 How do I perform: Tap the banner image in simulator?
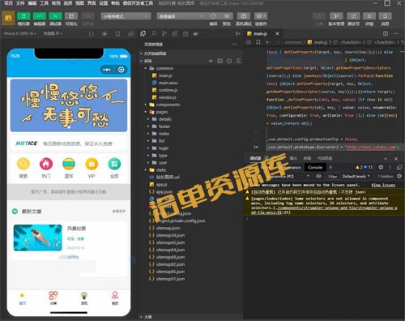point(69,105)
